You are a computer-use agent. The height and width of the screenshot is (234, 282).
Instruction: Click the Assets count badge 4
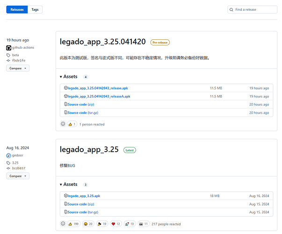(86, 77)
